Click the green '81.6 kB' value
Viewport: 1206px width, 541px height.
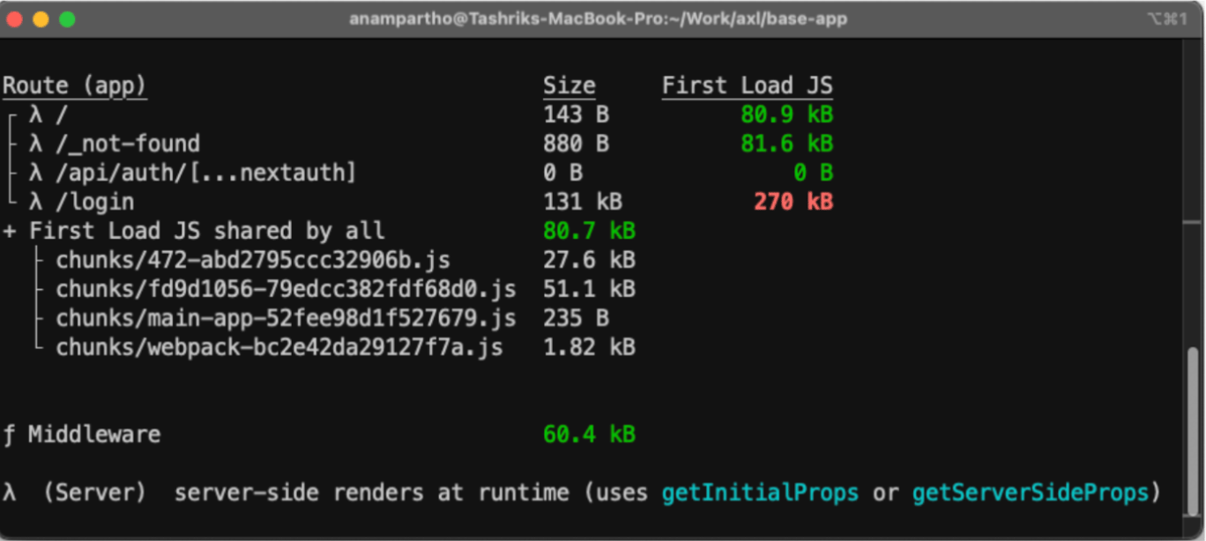point(787,144)
